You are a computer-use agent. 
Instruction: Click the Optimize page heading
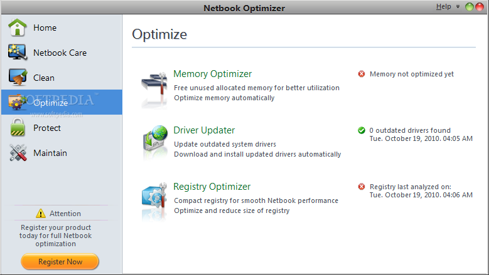[x=159, y=34]
